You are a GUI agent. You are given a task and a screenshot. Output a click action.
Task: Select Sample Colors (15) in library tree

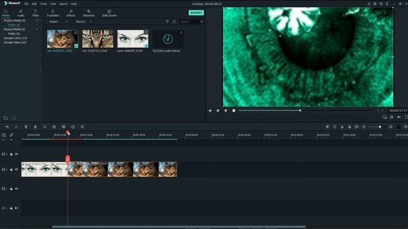click(x=15, y=38)
